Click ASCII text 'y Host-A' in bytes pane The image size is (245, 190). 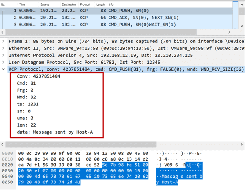(167, 182)
